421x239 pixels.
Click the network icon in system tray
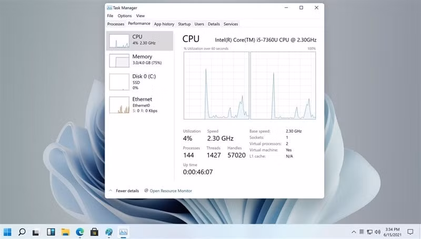coord(370,232)
